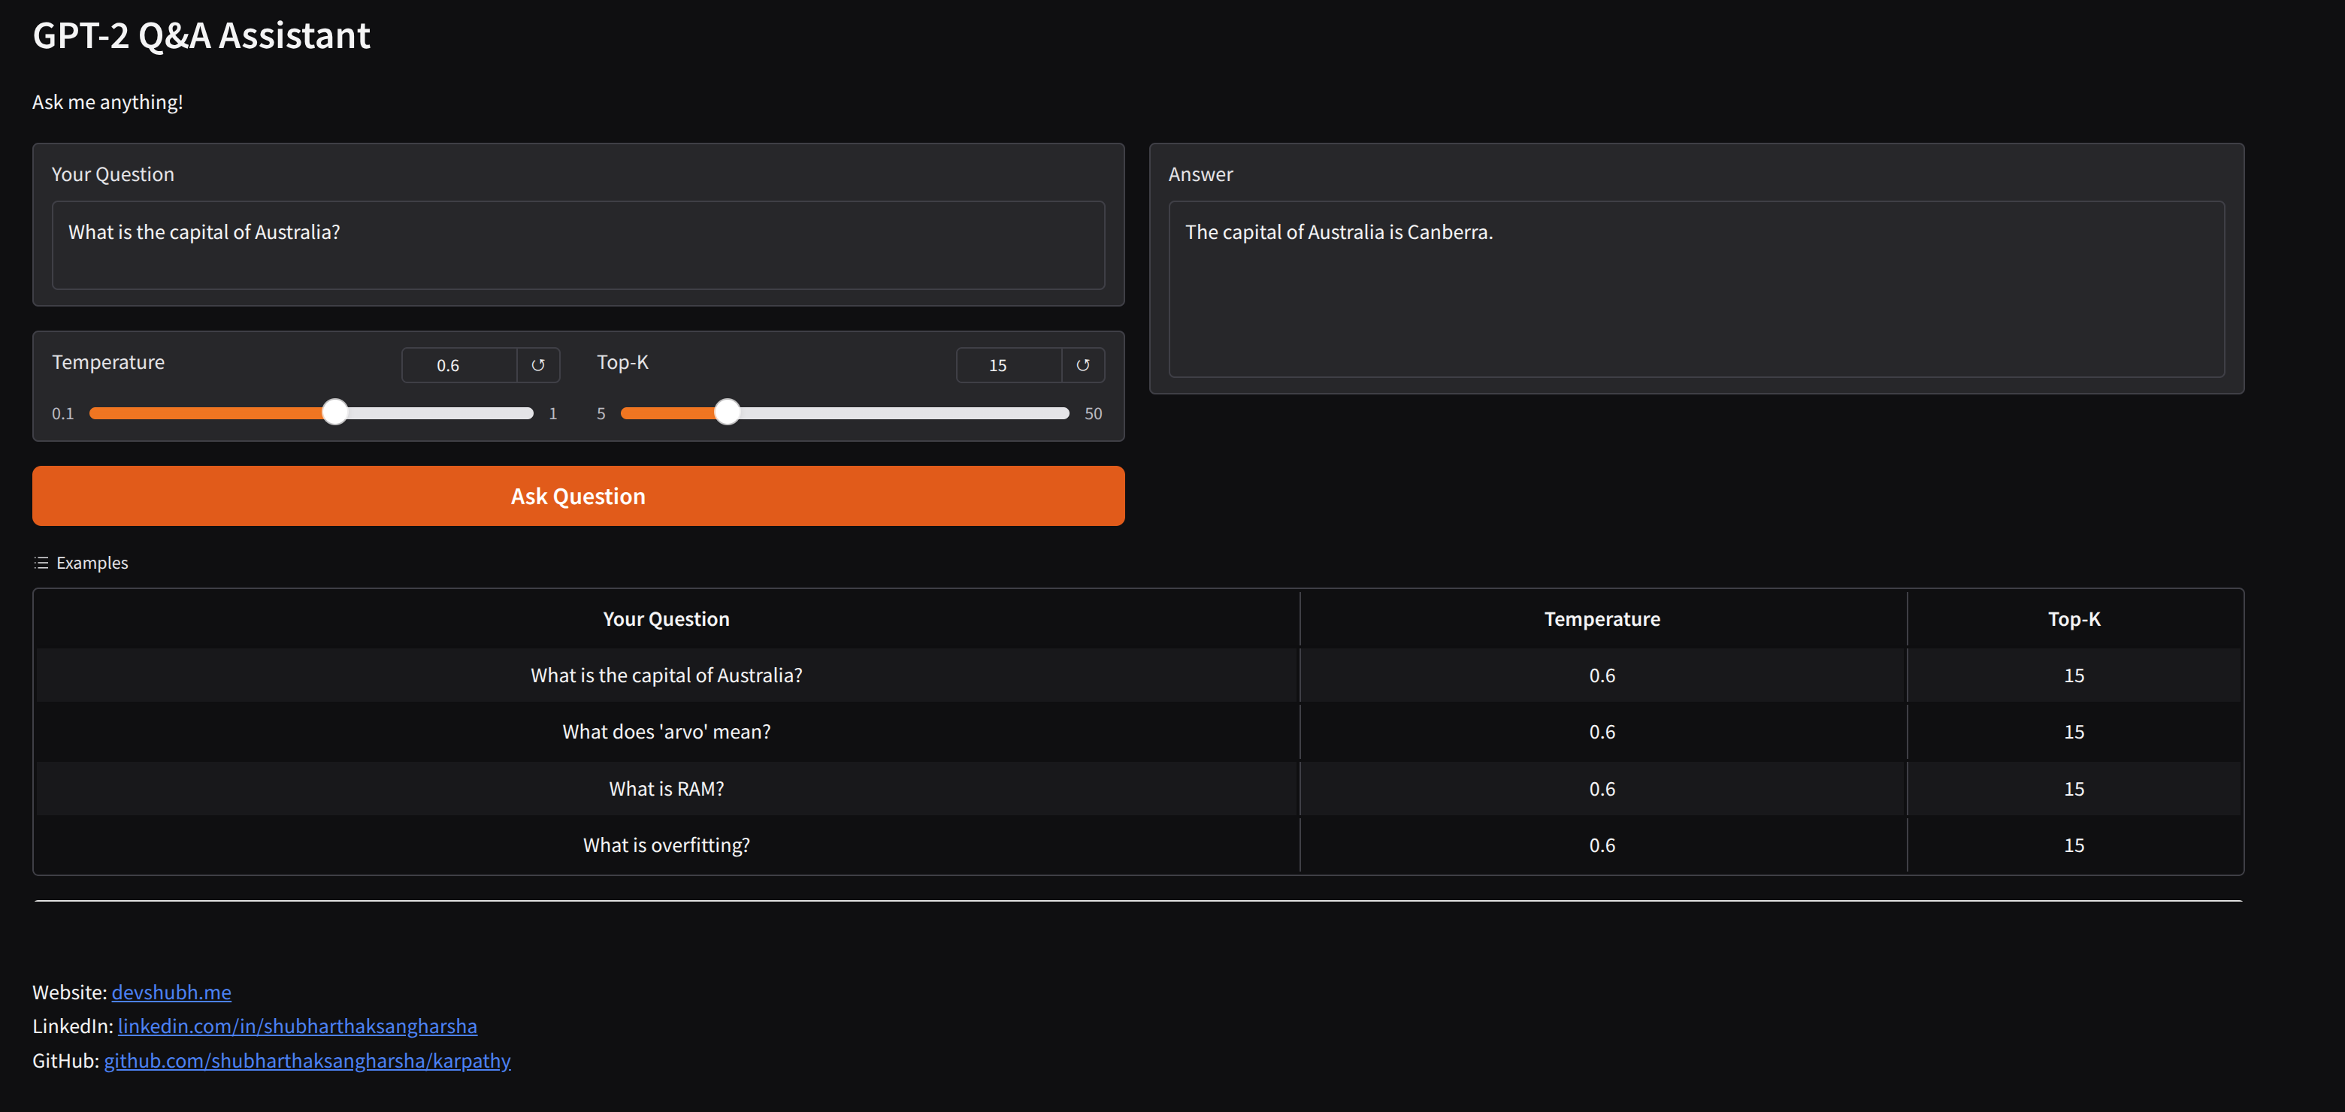
Task: Select example 'What is the capital of Australia?'
Action: pyautogui.click(x=667, y=675)
